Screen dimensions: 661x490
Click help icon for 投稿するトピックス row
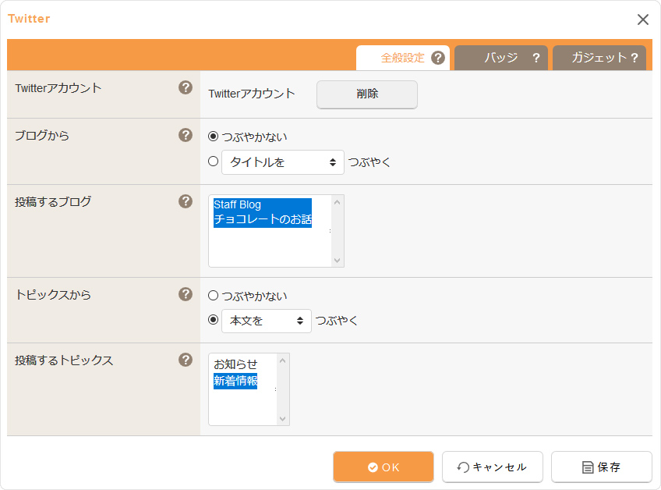186,360
